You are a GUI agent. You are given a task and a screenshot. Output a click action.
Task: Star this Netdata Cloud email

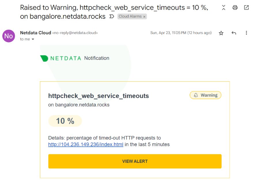click(221, 33)
